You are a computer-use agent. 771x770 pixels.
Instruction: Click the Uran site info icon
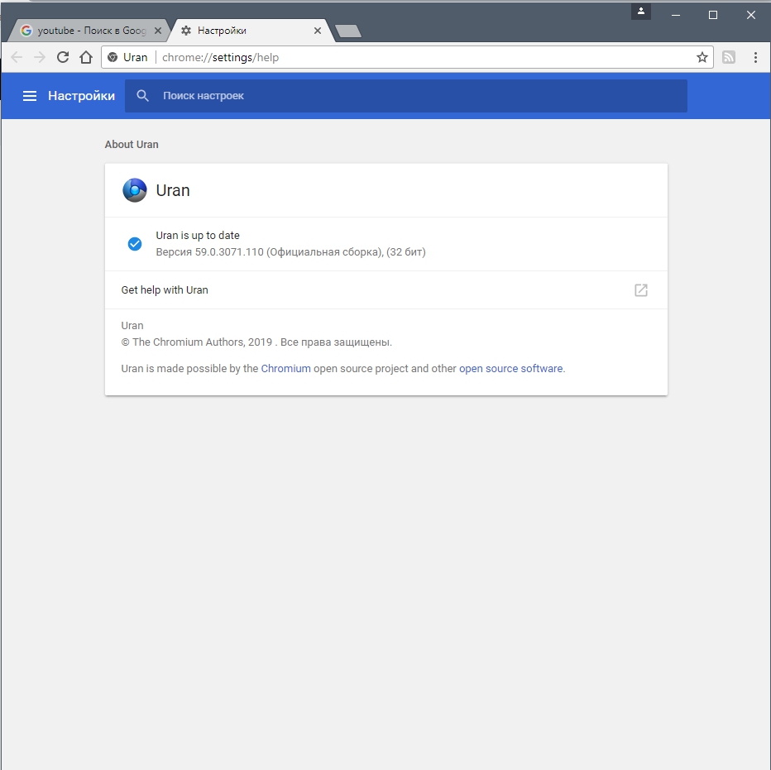(x=113, y=58)
